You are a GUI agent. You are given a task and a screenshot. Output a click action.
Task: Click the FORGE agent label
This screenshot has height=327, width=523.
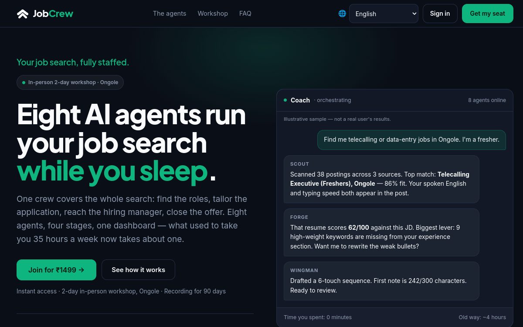click(x=299, y=217)
